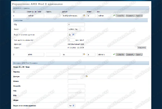The width and height of the screenshot is (162, 109).
Task: Click Удалить button in wellman row
Action: click(x=139, y=16)
